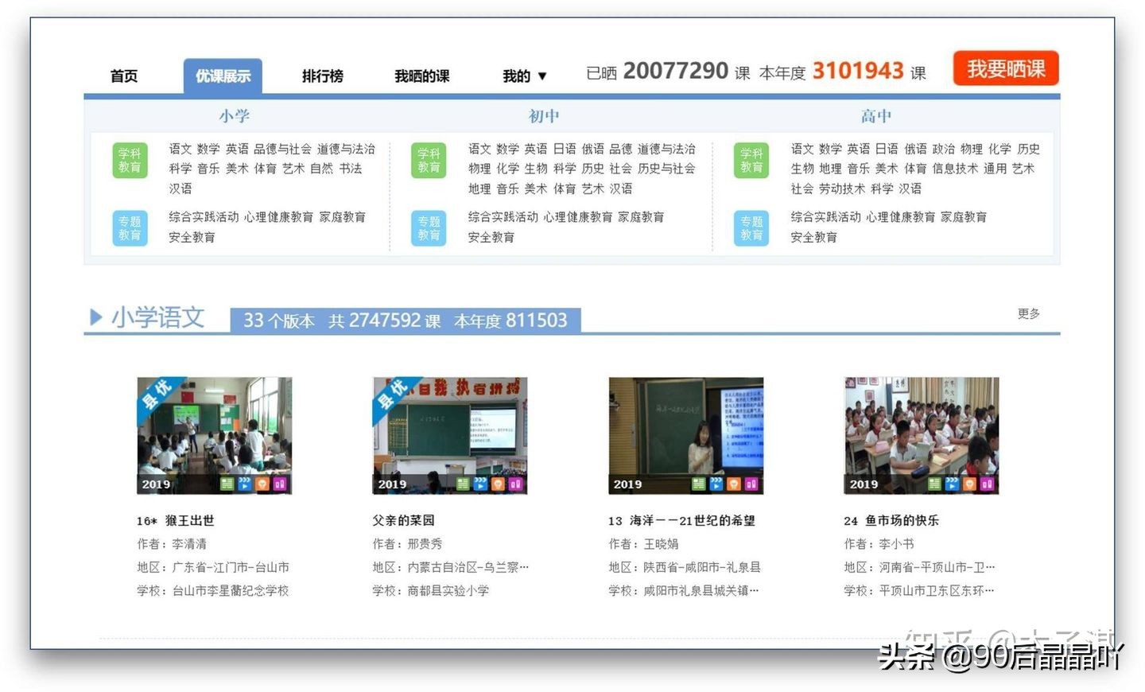The width and height of the screenshot is (1145, 692).
Task: Select the 学科教育 icon under 高中
Action: 751,160
